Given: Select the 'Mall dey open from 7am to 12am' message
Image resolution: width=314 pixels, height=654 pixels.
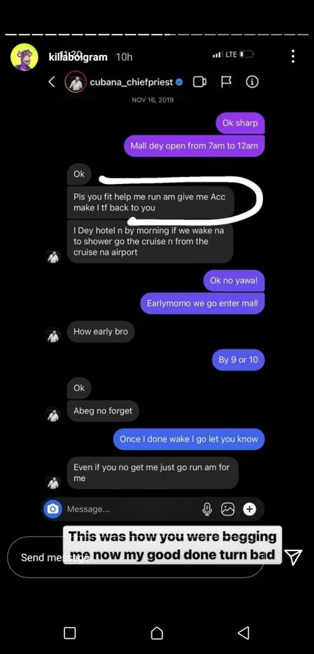Looking at the screenshot, I should pyautogui.click(x=194, y=146).
